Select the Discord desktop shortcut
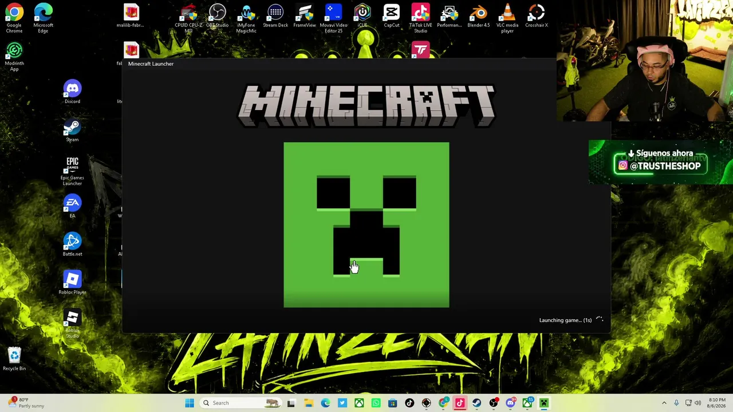Screen dimensions: 733x412 click(72, 92)
